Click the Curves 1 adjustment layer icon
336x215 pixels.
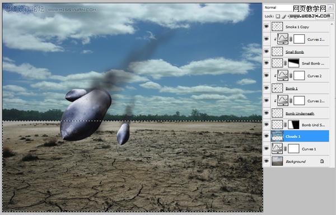pyautogui.click(x=277, y=149)
